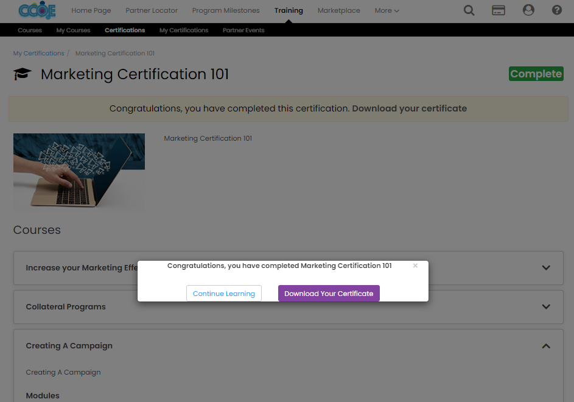574x402 pixels.
Task: Click the Continue Learning button
Action: pos(224,294)
